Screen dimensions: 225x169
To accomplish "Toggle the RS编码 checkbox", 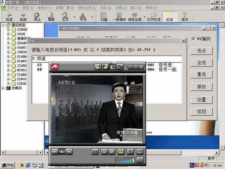I will 193,39.
